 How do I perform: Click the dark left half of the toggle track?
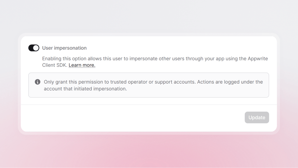[31, 48]
